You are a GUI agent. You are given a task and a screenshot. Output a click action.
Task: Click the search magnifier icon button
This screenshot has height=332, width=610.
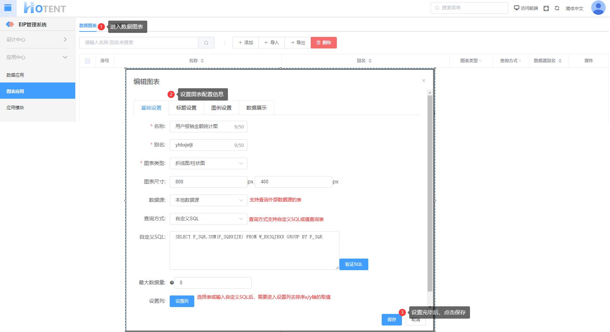click(206, 43)
